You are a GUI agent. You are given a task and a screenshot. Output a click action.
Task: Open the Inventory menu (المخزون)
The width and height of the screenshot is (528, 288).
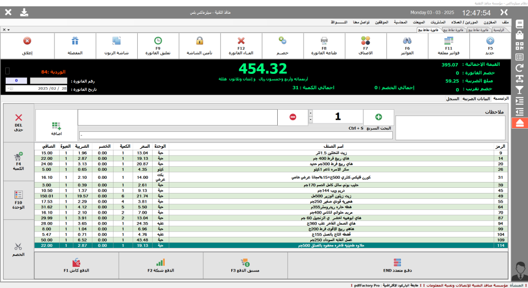point(489,22)
